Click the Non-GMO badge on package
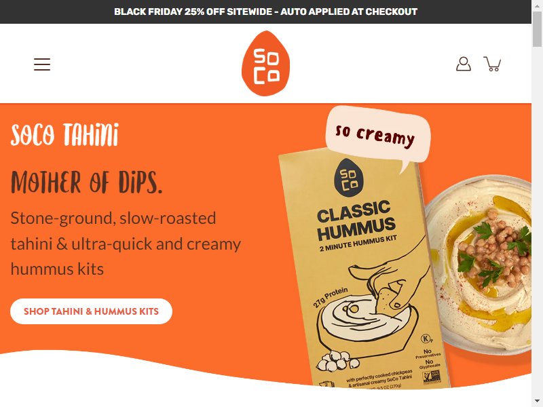This screenshot has width=543, height=407. coord(433,377)
